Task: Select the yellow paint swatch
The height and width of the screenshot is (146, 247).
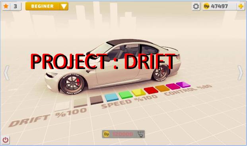Action: [x=139, y=93]
